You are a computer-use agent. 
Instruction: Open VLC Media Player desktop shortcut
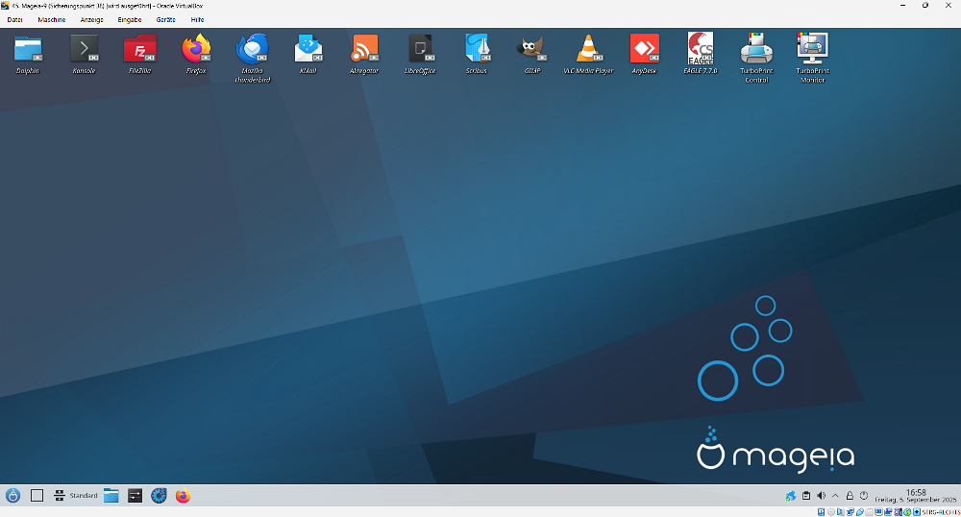click(x=588, y=49)
